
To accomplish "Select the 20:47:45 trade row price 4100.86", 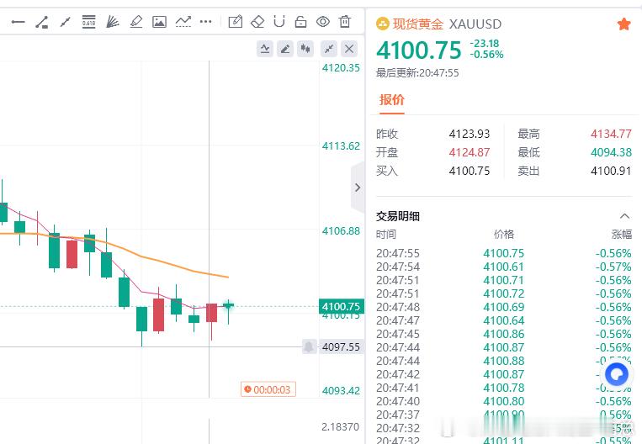I will click(504, 334).
